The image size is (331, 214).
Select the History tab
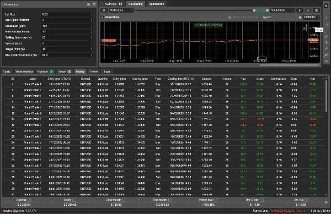(x=80, y=72)
